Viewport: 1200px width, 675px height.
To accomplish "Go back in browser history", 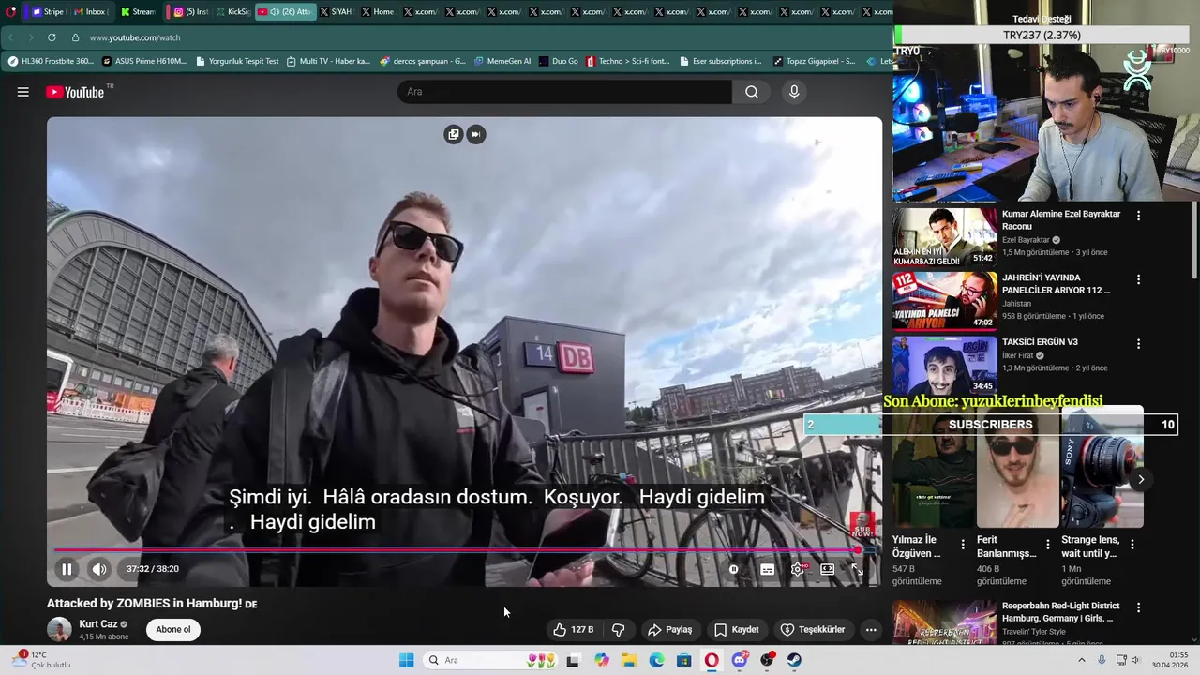I will pyautogui.click(x=10, y=37).
